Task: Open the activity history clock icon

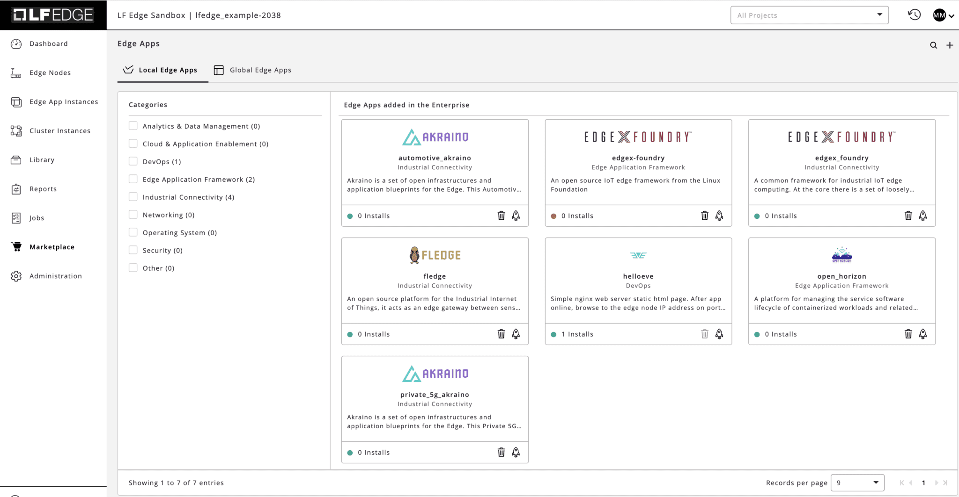Action: pos(914,15)
